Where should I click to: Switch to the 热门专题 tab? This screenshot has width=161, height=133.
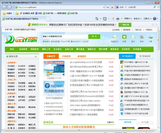click(x=145, y=122)
